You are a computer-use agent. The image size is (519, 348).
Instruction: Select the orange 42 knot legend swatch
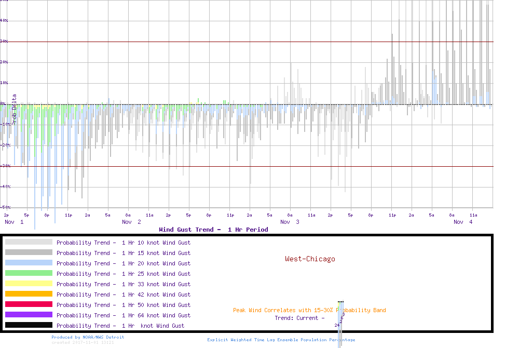pos(29,294)
